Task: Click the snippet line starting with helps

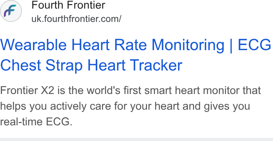Action: pyautogui.click(x=125, y=106)
